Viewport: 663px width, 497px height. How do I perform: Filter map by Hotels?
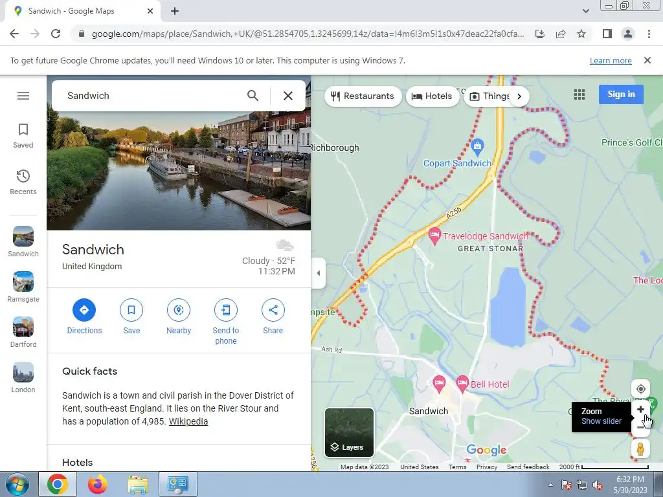coord(432,96)
